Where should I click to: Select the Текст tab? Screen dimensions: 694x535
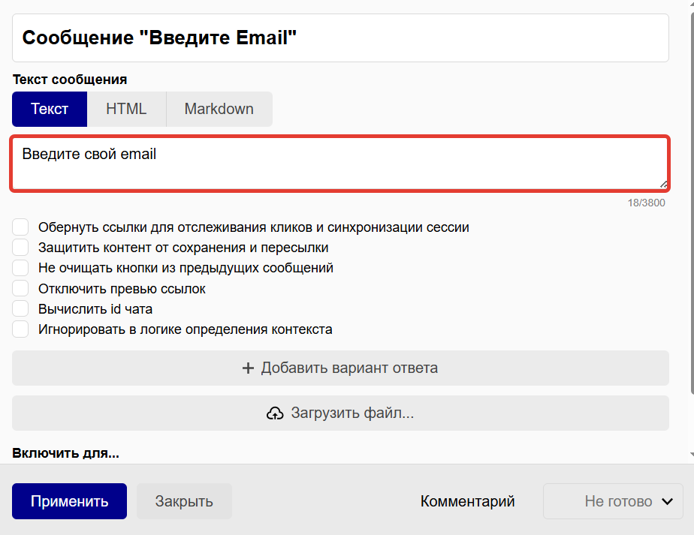click(x=49, y=109)
